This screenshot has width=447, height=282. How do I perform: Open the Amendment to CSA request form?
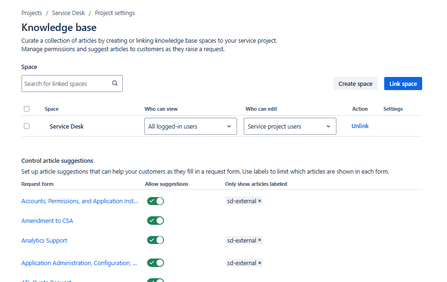pos(47,221)
